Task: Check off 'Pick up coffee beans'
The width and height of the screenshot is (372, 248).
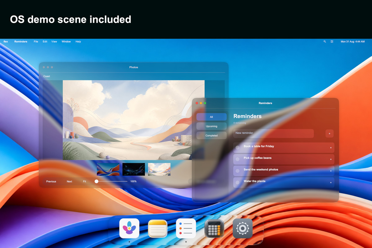Action: click(237, 159)
